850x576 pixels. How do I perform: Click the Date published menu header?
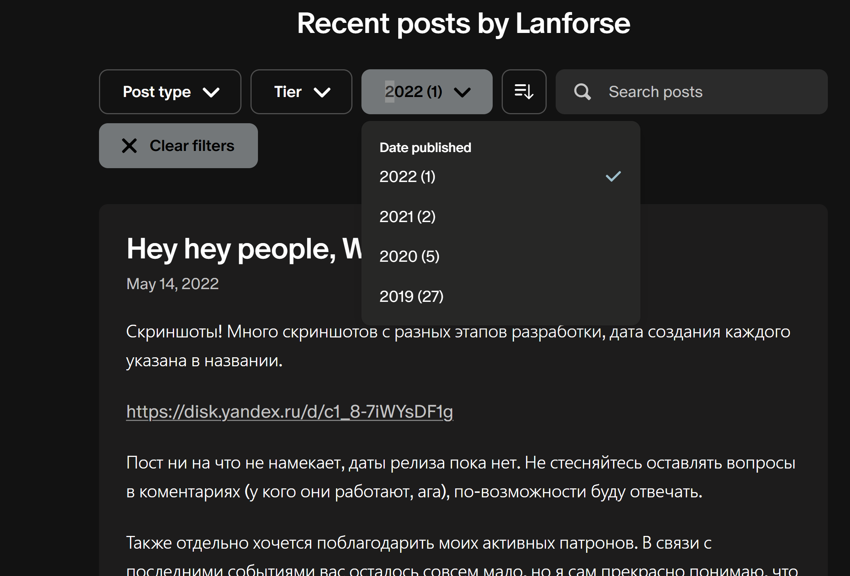[425, 148]
